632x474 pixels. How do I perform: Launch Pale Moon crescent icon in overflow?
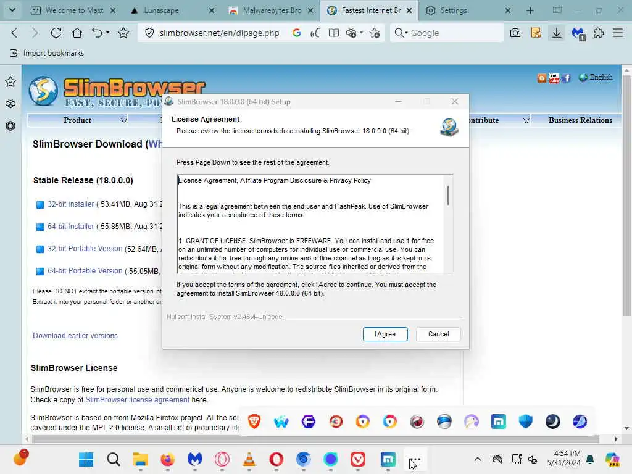(x=552, y=422)
